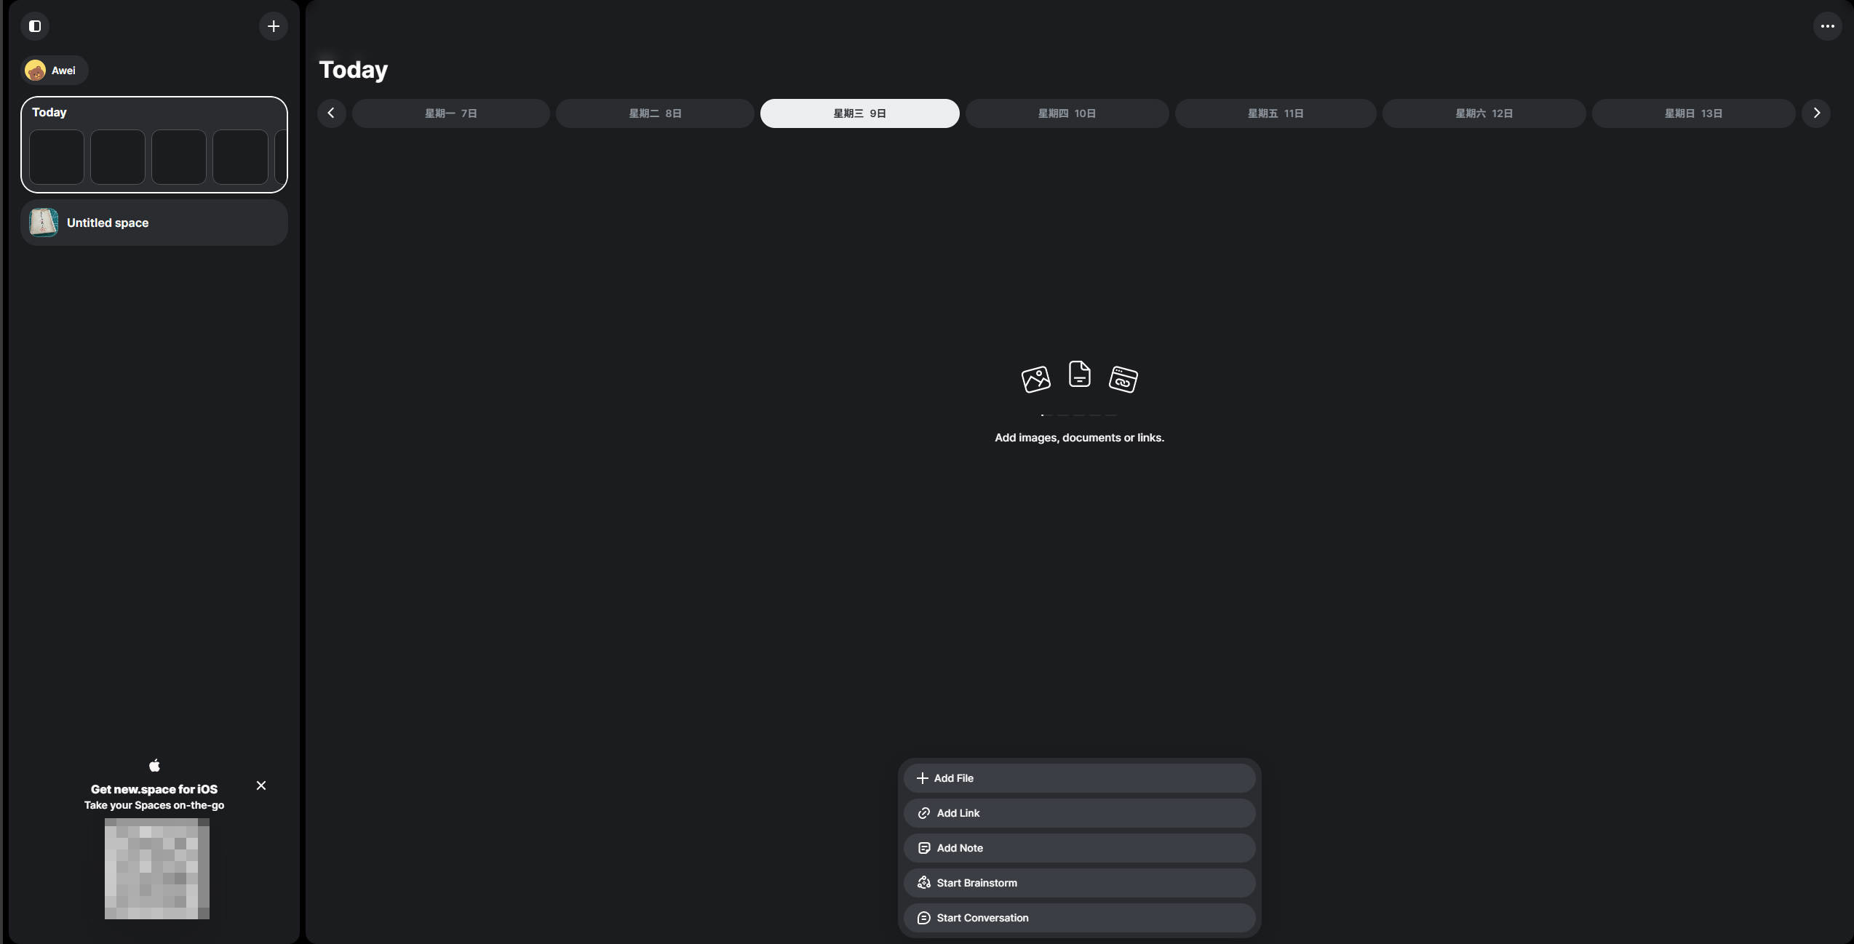
Task: Select the 星期一 7日 day tab
Action: (x=451, y=113)
